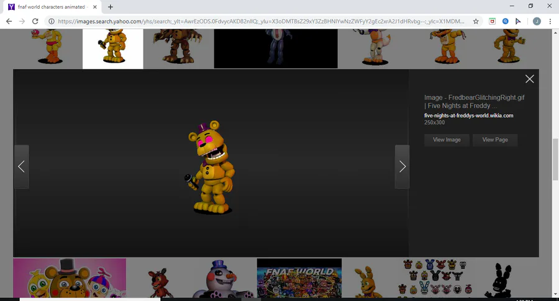Click the URL address bar
The width and height of the screenshot is (559, 301).
tap(261, 21)
